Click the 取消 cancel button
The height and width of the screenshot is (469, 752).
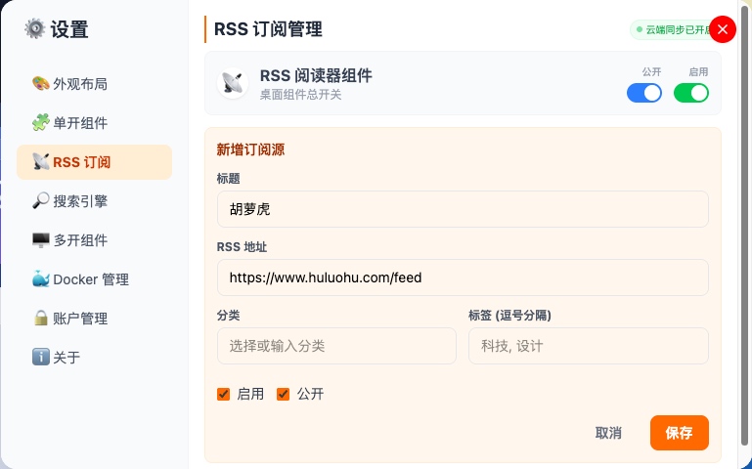[x=608, y=433]
